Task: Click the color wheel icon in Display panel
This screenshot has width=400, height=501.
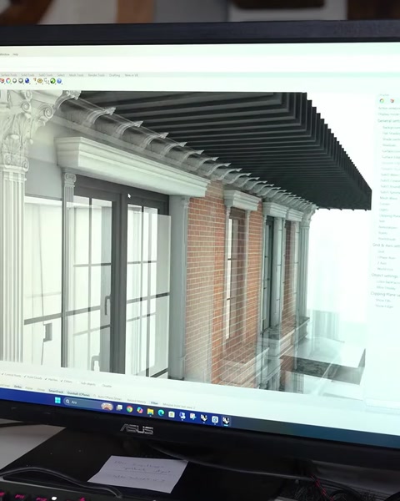Action: coord(382,101)
